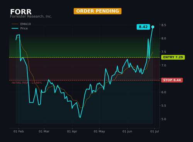The width and height of the screenshot is (193, 142).
Task: Click the 6.0 y-axis tick label
Action: (164, 92)
